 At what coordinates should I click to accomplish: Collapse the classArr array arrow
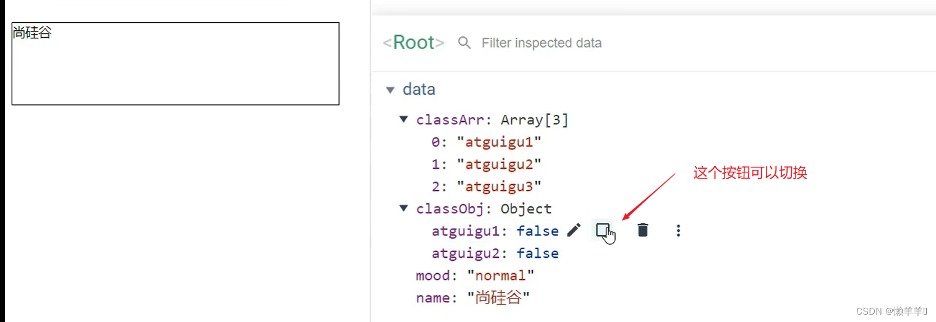[404, 119]
